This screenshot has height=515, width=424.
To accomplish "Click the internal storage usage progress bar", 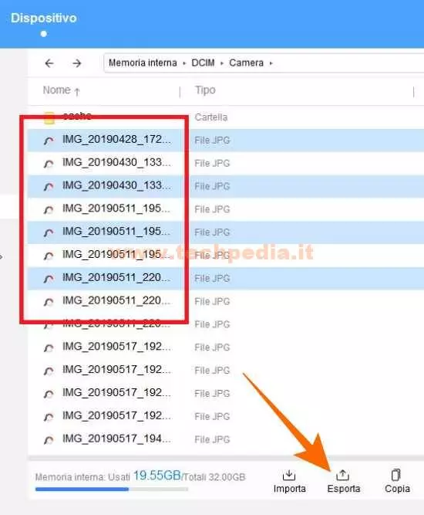I will [x=112, y=490].
